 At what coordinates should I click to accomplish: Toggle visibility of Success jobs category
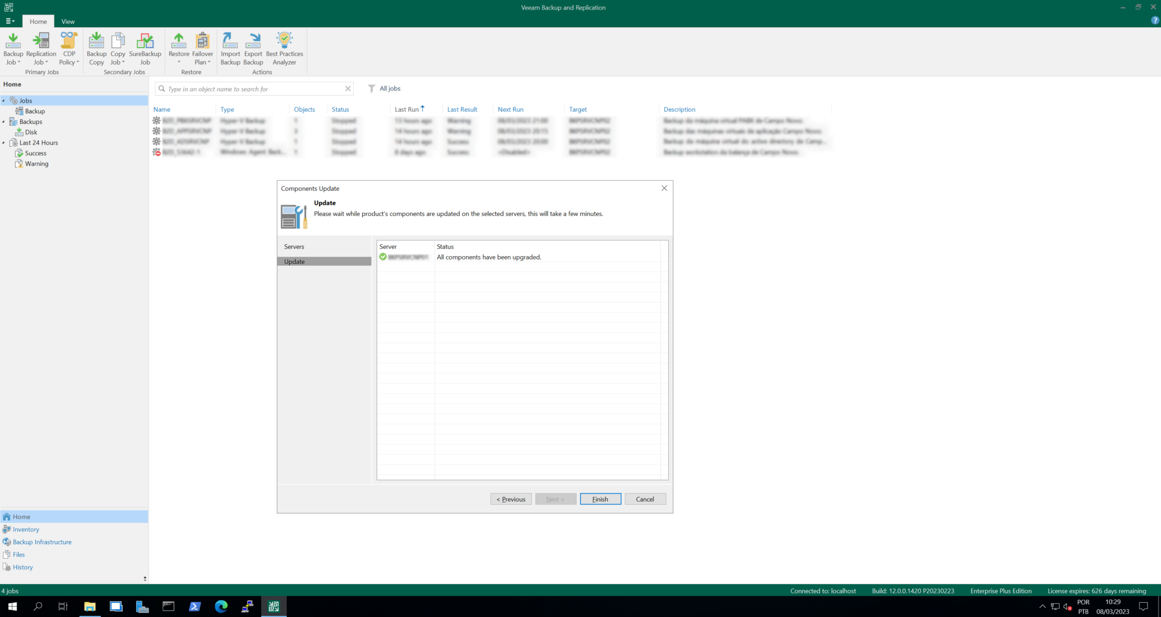[36, 153]
